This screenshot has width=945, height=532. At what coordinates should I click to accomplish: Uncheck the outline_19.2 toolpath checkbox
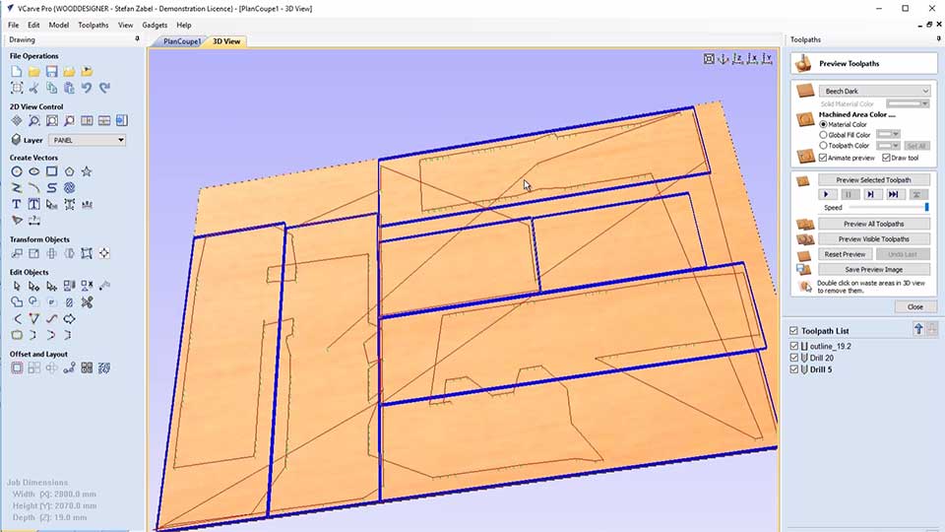[793, 346]
